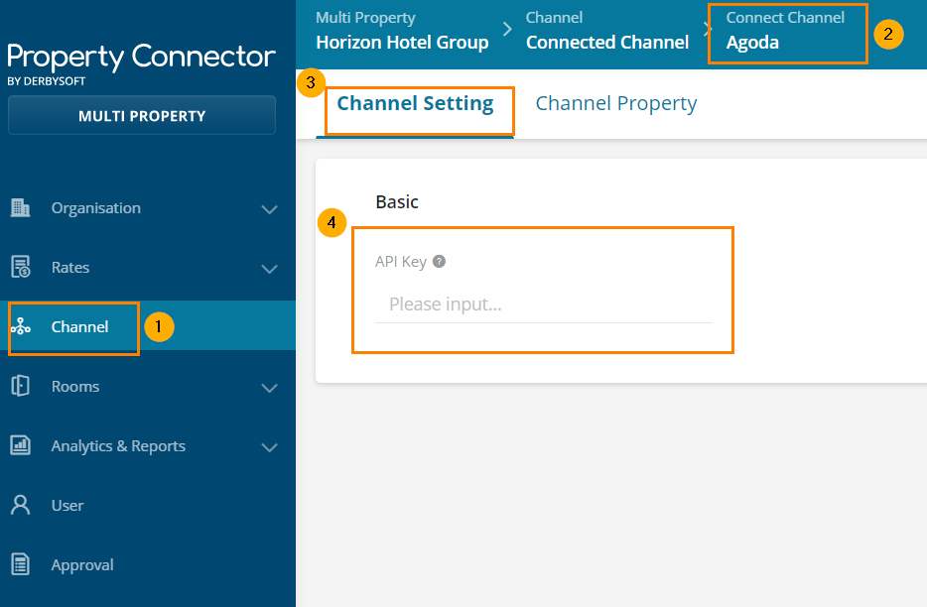Go to Connected Channel breadcrumb
The width and height of the screenshot is (927, 607).
[x=607, y=43]
